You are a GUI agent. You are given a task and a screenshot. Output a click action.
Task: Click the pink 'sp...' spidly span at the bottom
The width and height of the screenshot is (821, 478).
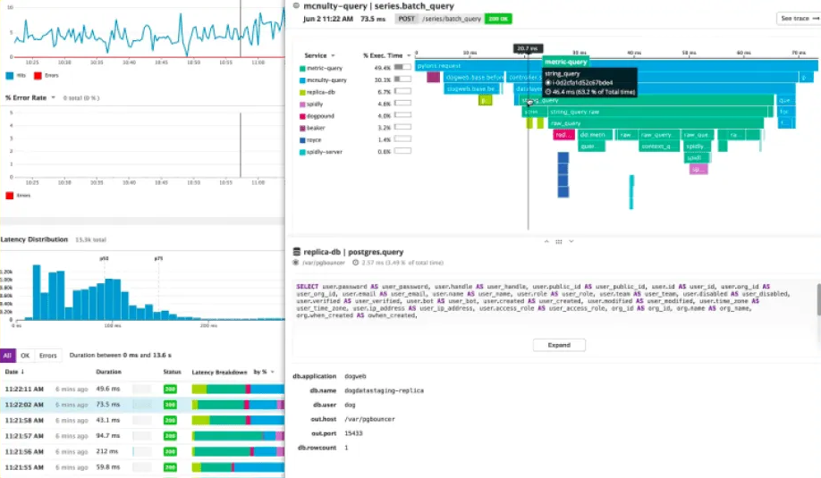[698, 170]
